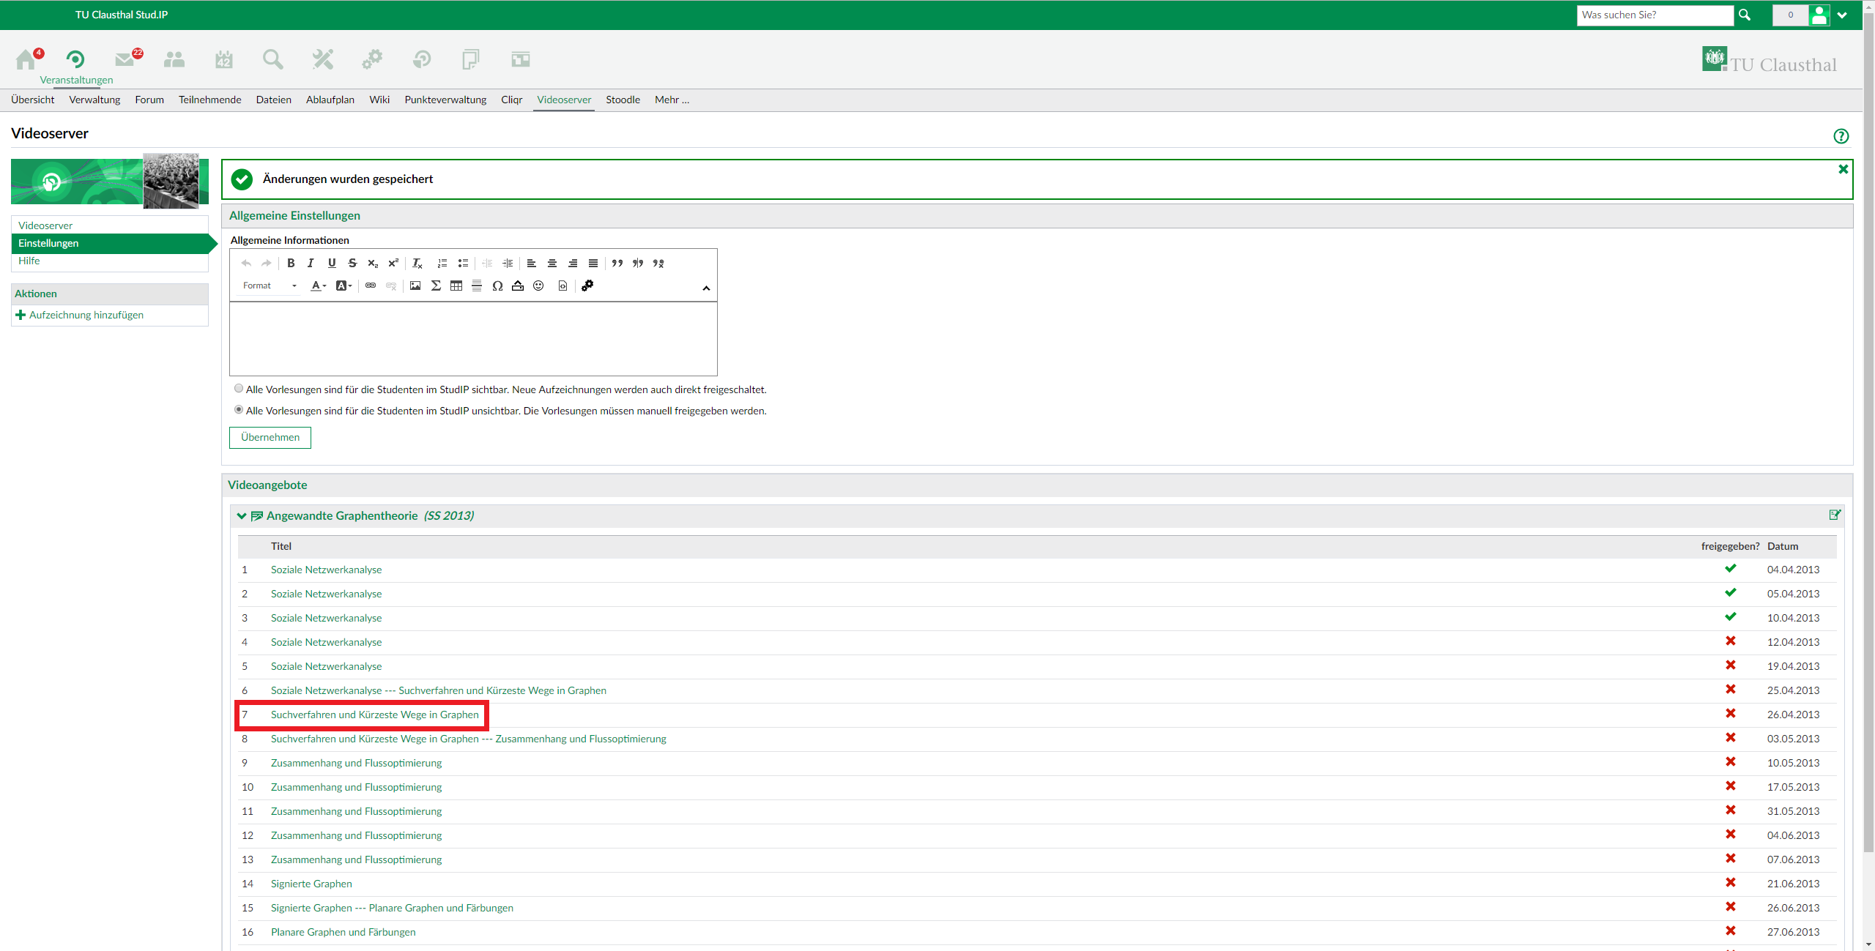
Task: Select 'Alle Vorlesungen sichtbar' radio option
Action: click(x=239, y=389)
